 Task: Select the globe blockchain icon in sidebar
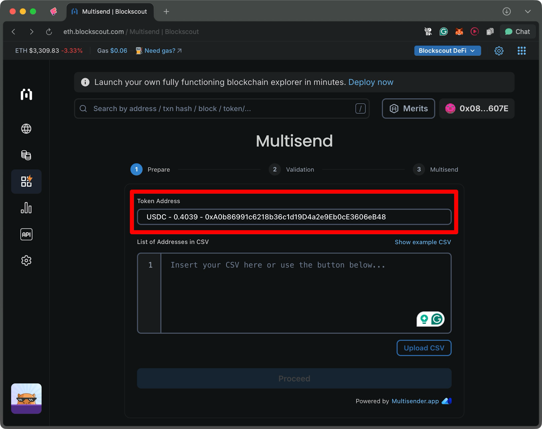pos(26,129)
